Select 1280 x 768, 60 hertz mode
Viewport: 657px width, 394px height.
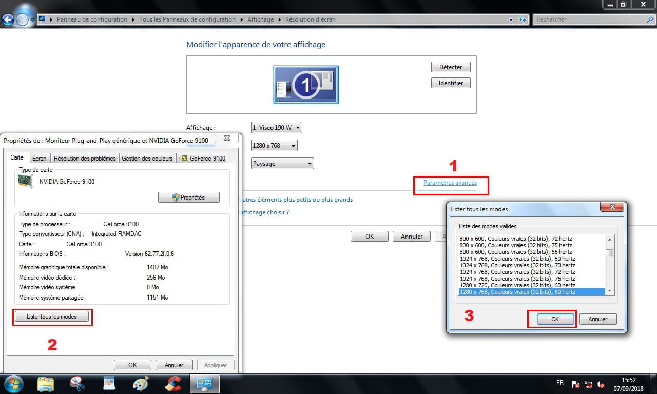click(x=532, y=292)
